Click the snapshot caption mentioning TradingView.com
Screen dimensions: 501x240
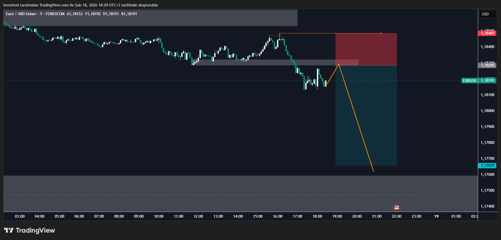coord(81,5)
